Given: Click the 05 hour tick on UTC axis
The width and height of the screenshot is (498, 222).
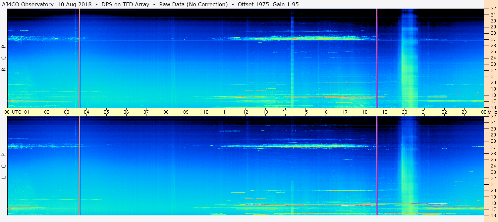Looking at the screenshot, I should 106,112.
